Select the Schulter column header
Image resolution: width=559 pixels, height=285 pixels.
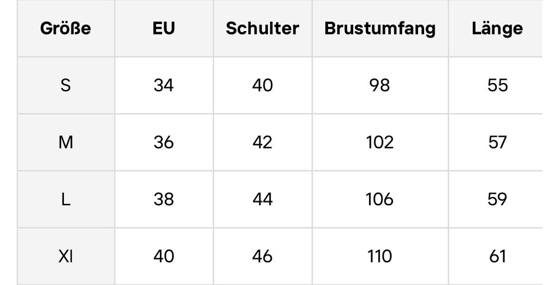262,28
